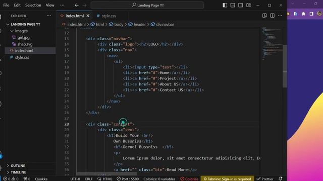Open the browser profile avatar
The width and height of the screenshot is (323, 181).
[x=319, y=14]
